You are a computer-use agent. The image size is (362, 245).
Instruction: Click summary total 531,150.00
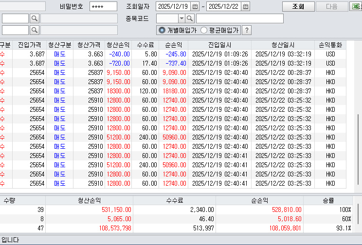(x=90, y=210)
